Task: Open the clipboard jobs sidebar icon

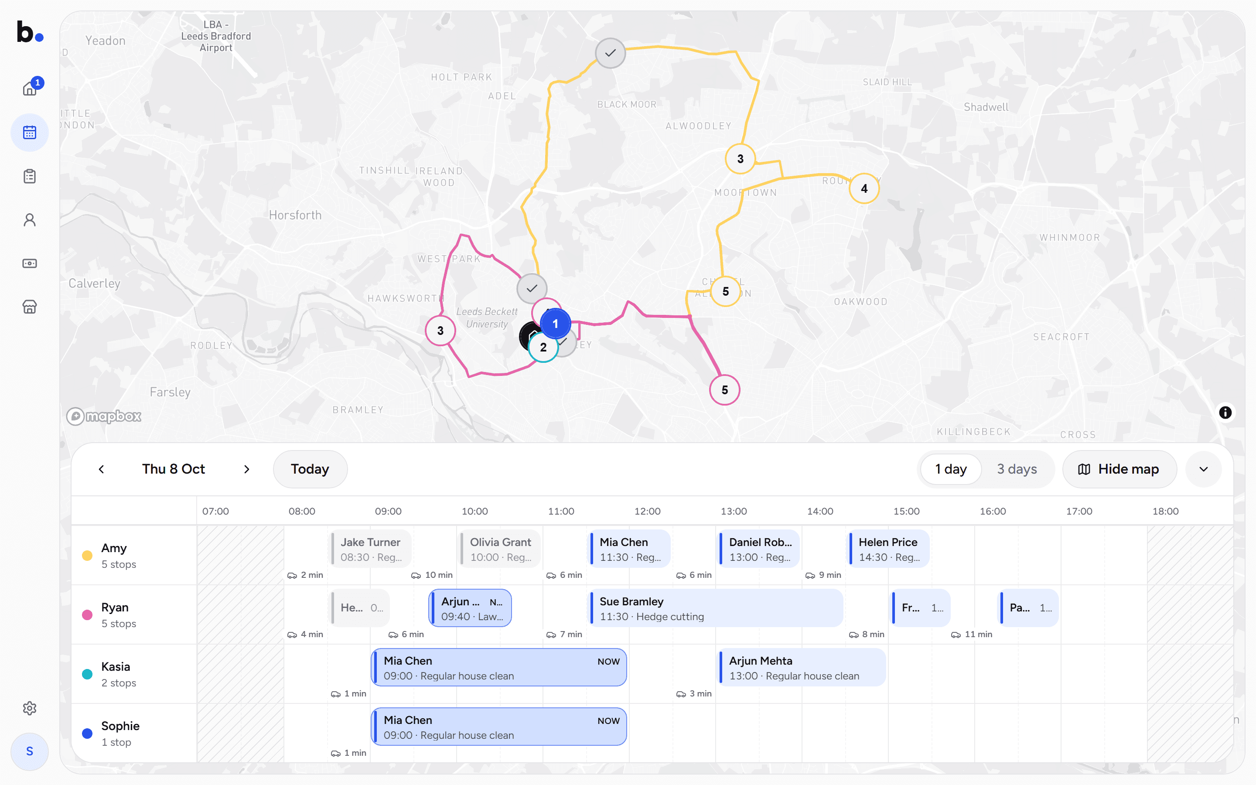Action: 30,177
